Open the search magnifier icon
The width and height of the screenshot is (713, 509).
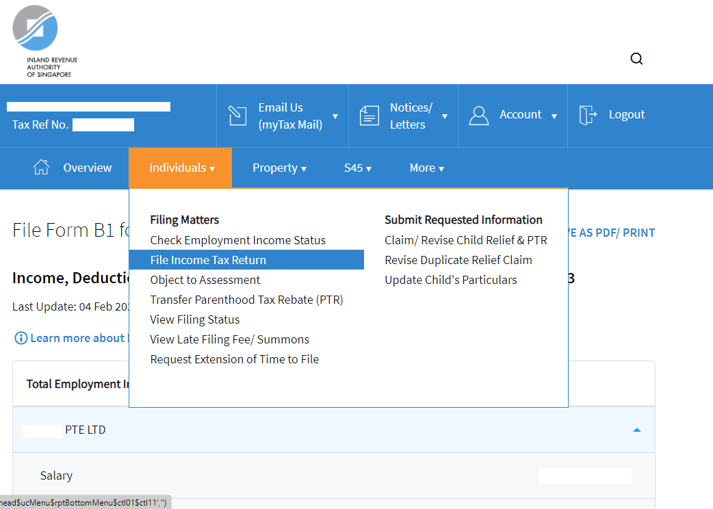click(x=636, y=59)
